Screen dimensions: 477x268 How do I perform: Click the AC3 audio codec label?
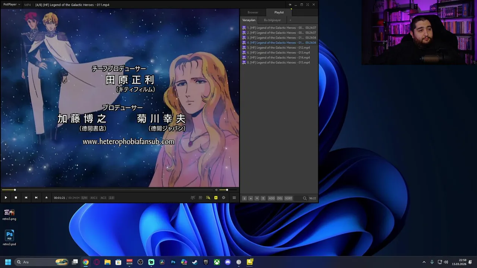point(103,198)
